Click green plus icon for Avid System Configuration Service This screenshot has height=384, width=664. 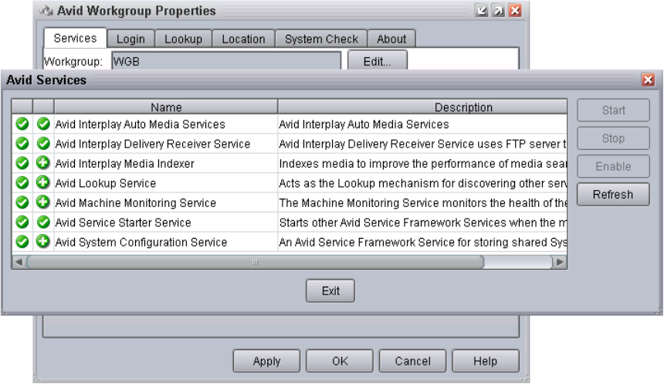click(x=43, y=242)
